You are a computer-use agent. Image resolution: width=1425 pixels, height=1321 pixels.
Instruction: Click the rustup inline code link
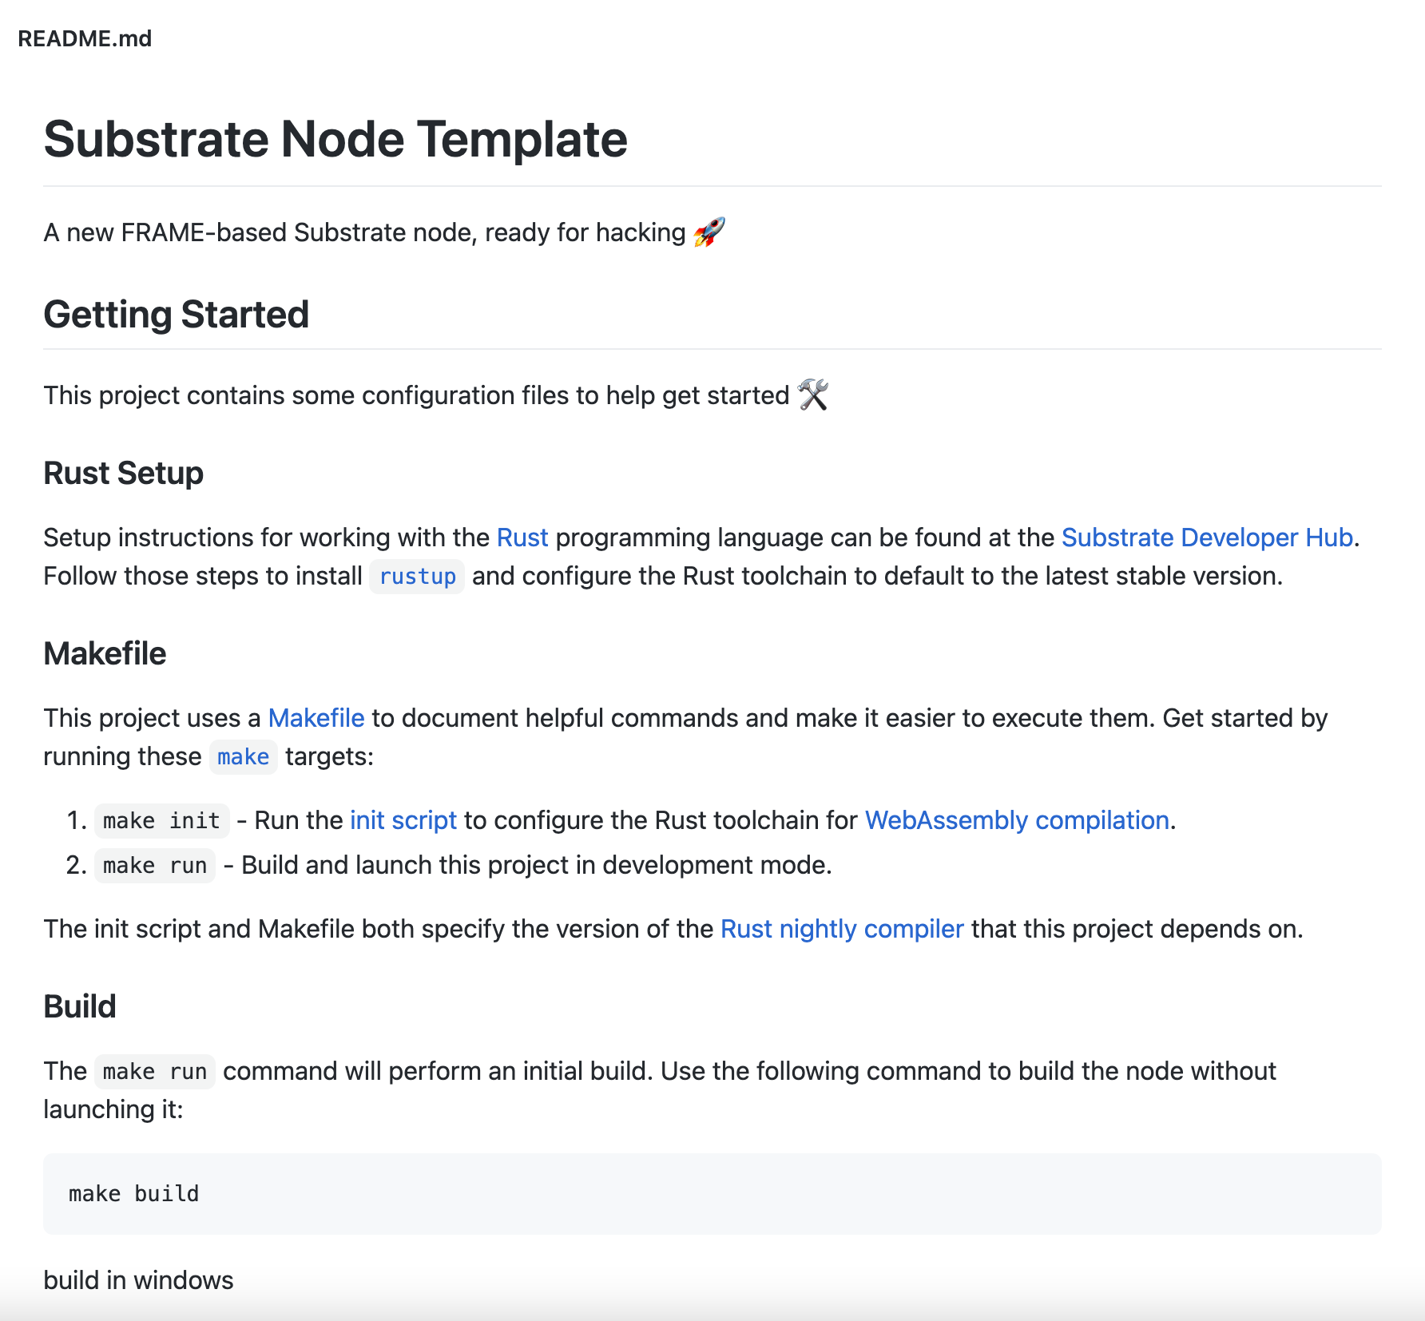pyautogui.click(x=417, y=576)
